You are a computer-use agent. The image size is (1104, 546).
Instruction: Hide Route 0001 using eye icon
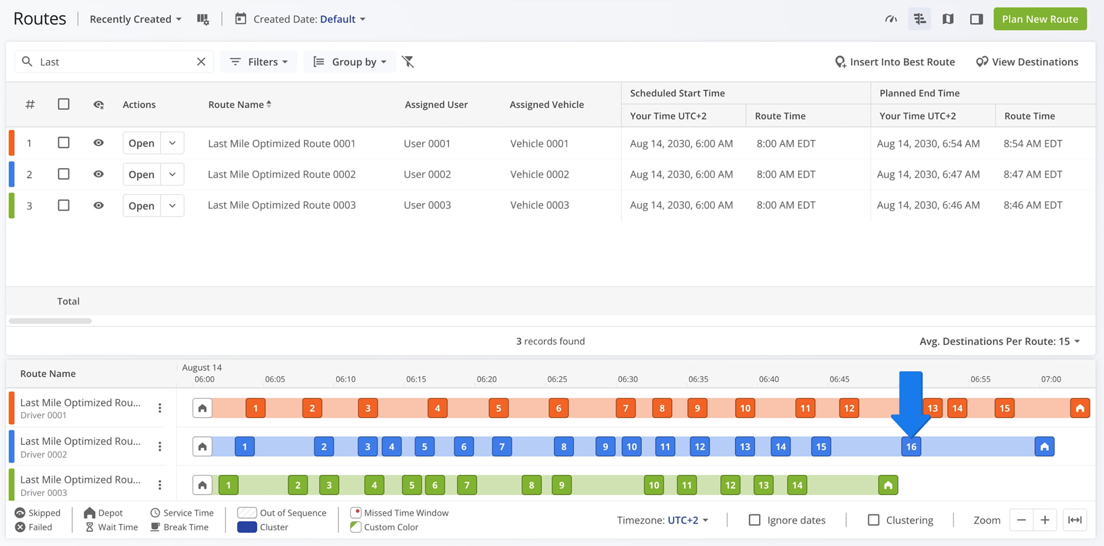(98, 143)
